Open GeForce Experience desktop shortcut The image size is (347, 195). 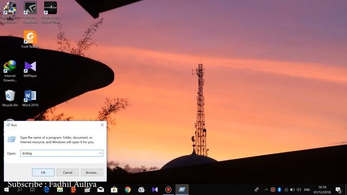[30, 12]
